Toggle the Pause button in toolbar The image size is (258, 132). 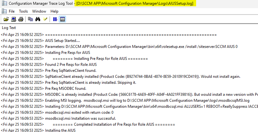[x=55, y=19]
